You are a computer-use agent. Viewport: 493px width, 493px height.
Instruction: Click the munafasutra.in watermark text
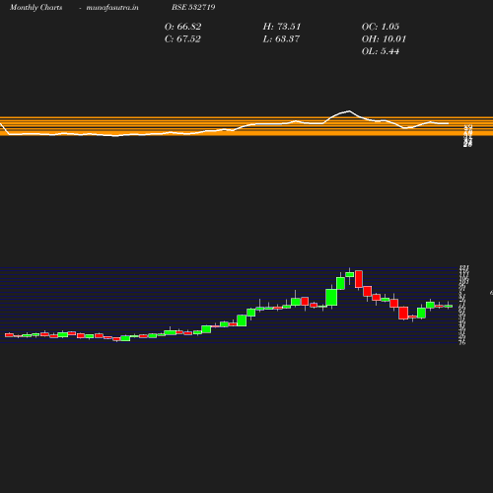[112, 7]
